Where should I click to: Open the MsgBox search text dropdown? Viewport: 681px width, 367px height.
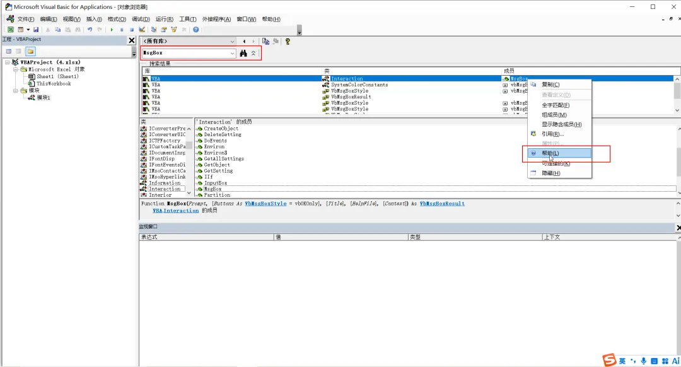[x=232, y=53]
